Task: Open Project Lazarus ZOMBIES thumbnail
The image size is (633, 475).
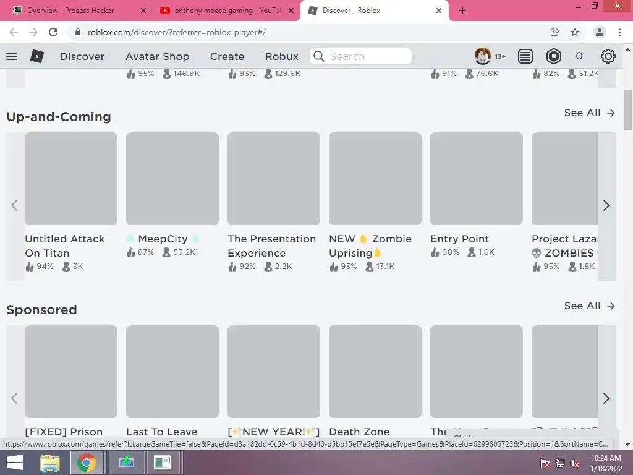Action: click(x=565, y=179)
